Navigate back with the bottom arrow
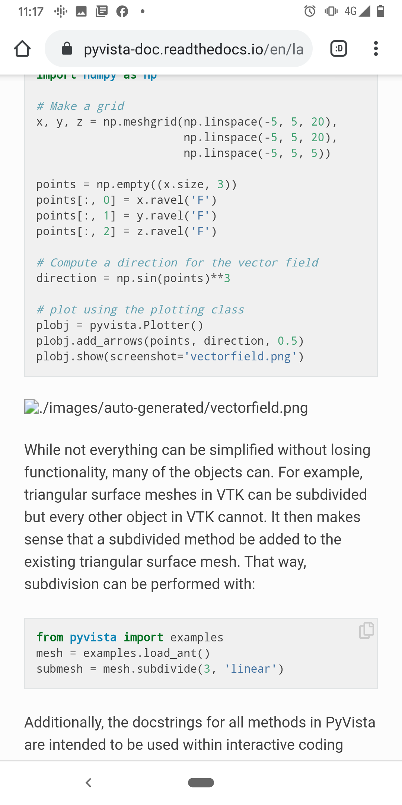This screenshot has width=402, height=805. pos(89,783)
